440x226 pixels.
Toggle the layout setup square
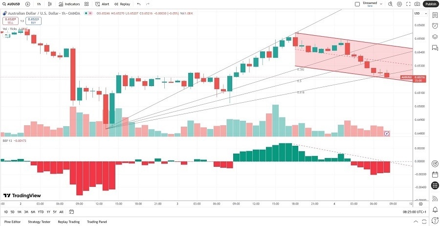coord(356,4)
